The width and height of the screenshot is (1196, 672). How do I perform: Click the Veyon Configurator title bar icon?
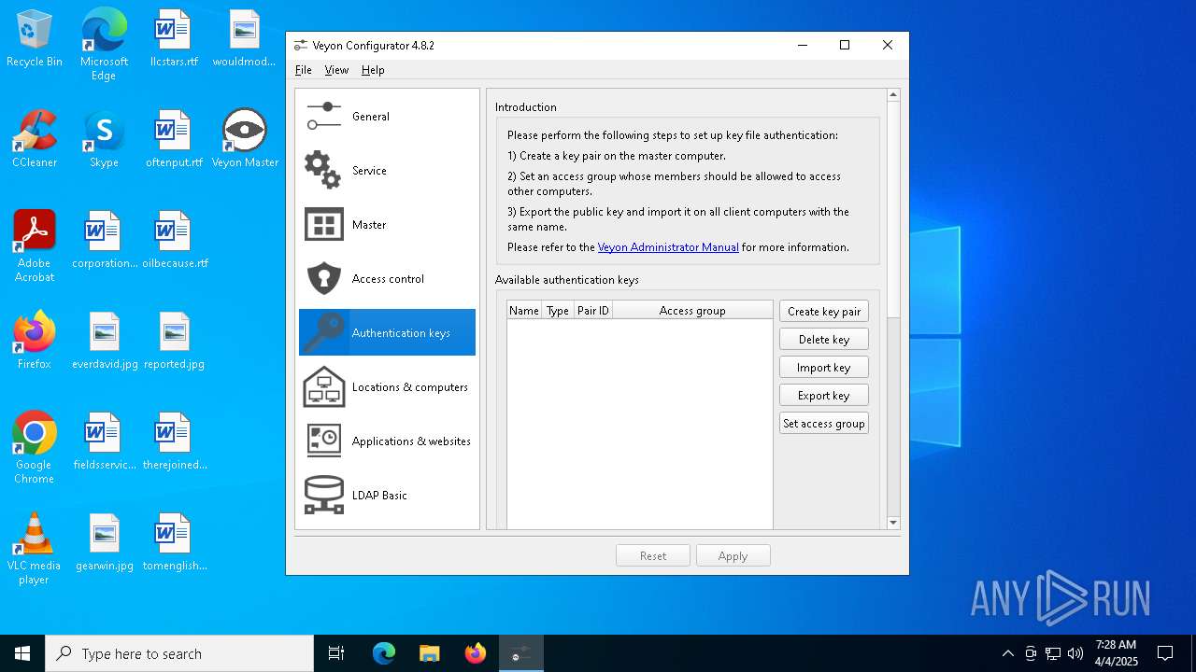click(300, 46)
